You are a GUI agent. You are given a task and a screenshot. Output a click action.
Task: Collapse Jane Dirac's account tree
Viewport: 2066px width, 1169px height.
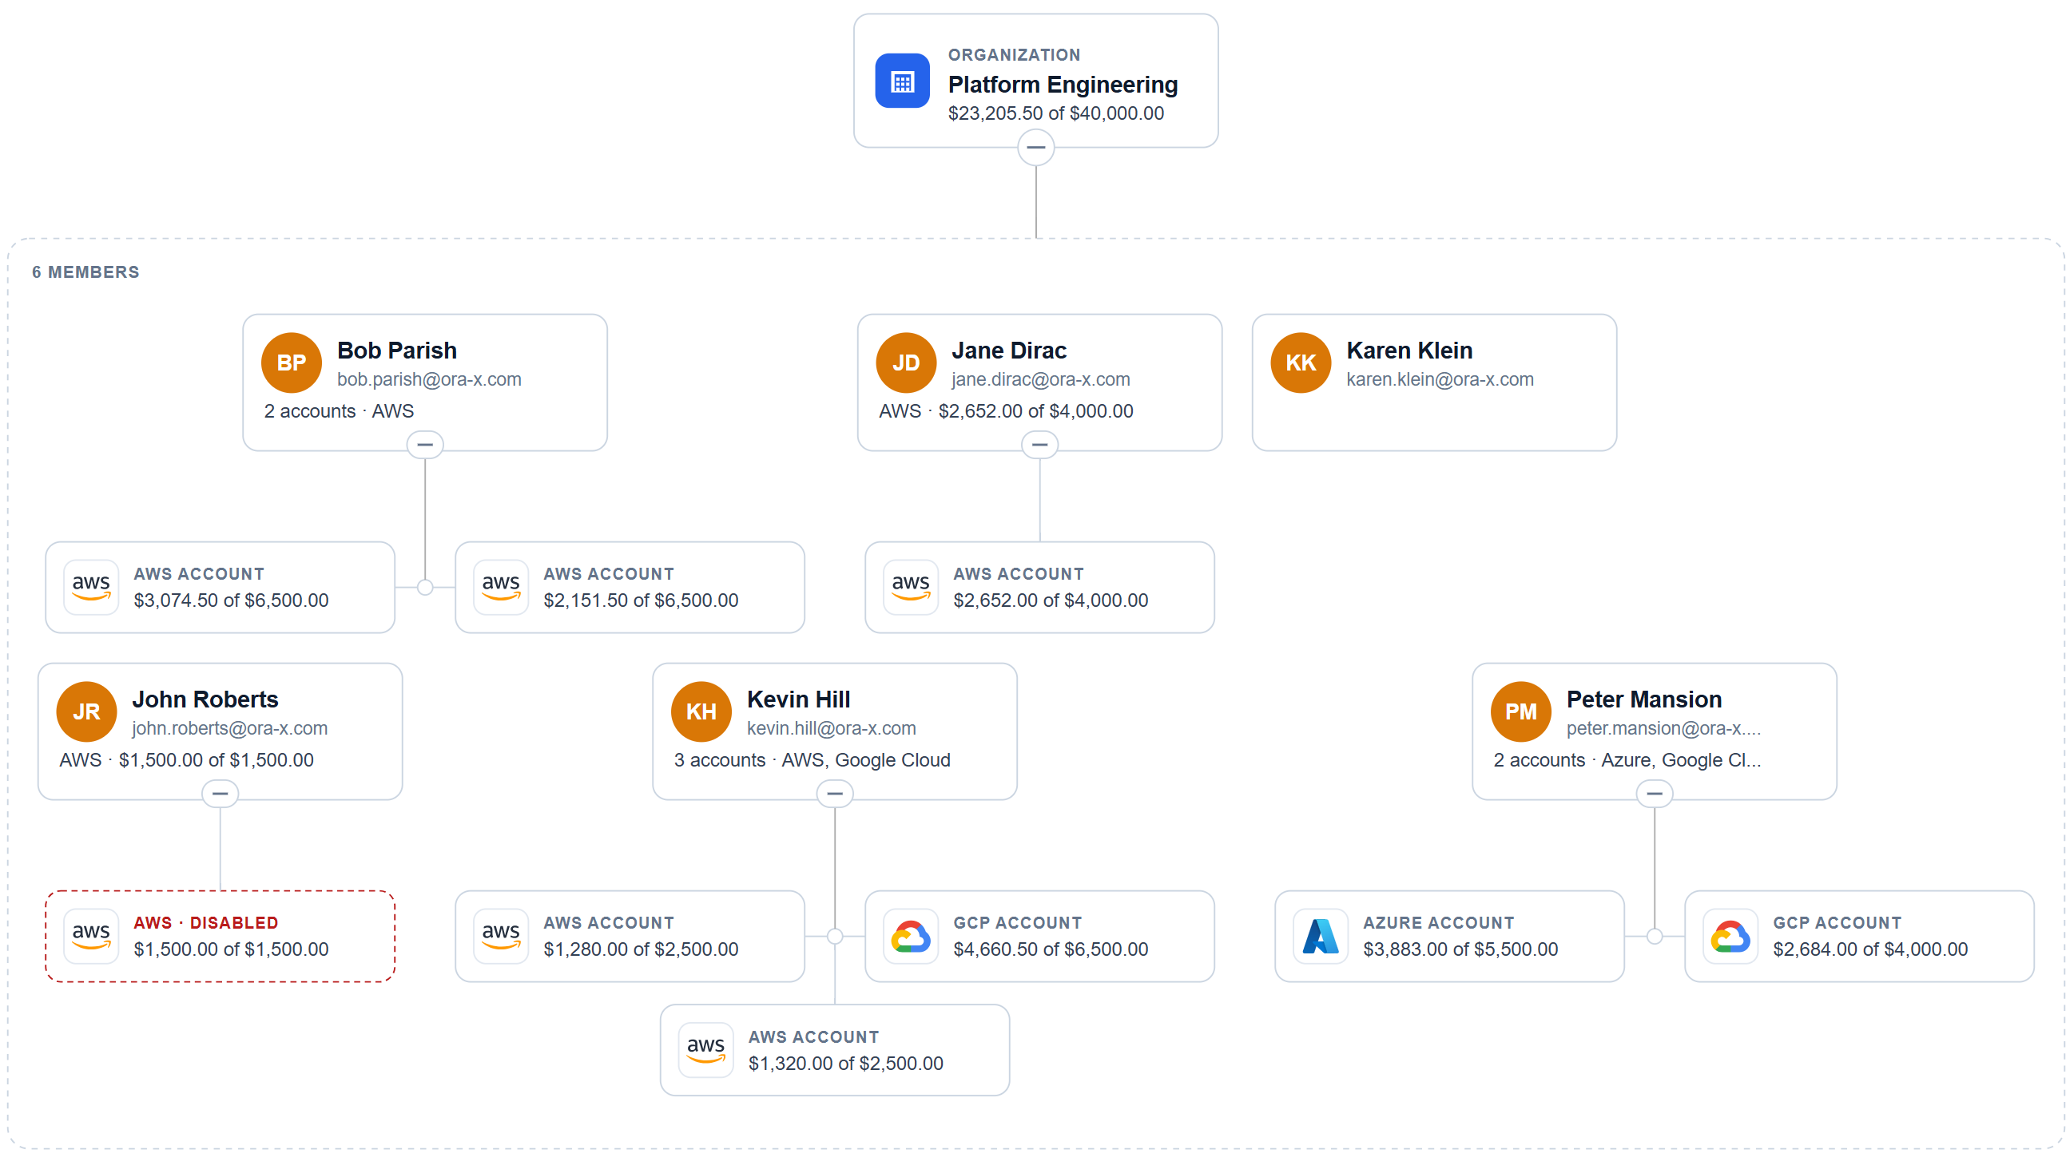click(x=1039, y=444)
